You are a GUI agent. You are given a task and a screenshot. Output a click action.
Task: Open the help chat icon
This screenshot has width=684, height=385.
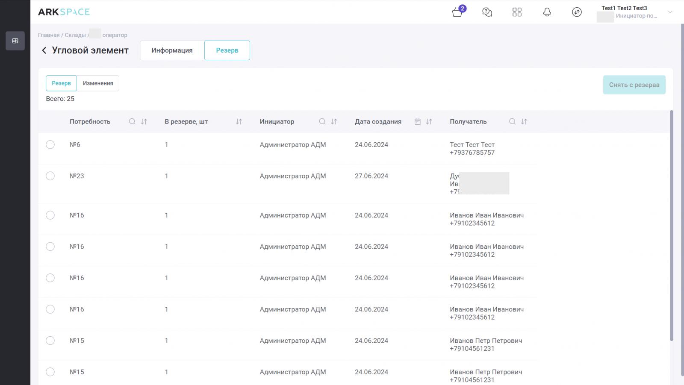point(487,12)
